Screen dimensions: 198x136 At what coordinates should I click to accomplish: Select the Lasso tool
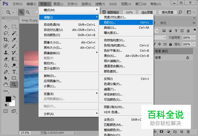click(x=6, y=33)
